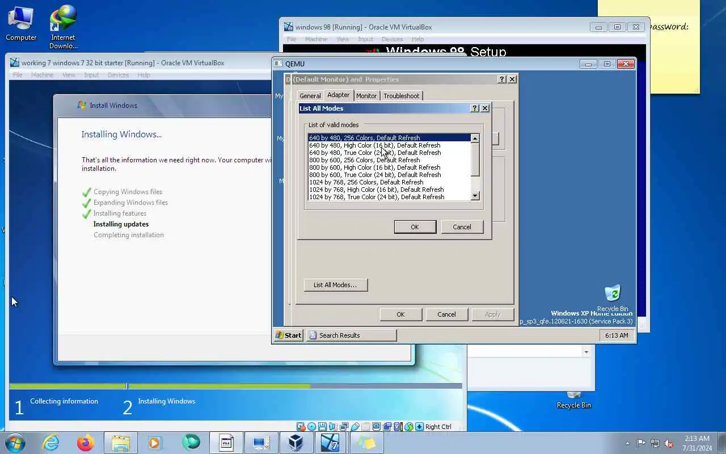Screen dimensions: 726x454
Task: Select 1024 by 768, 256 Colors mode
Action: [389, 182]
